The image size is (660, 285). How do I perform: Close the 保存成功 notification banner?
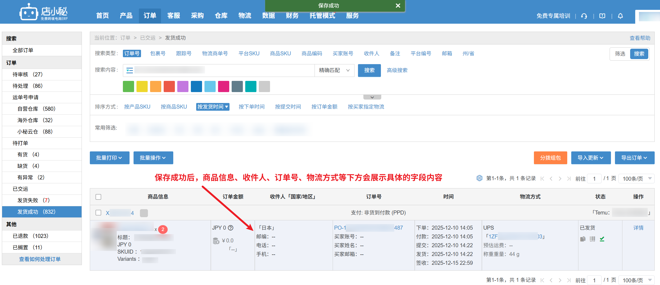tap(398, 6)
